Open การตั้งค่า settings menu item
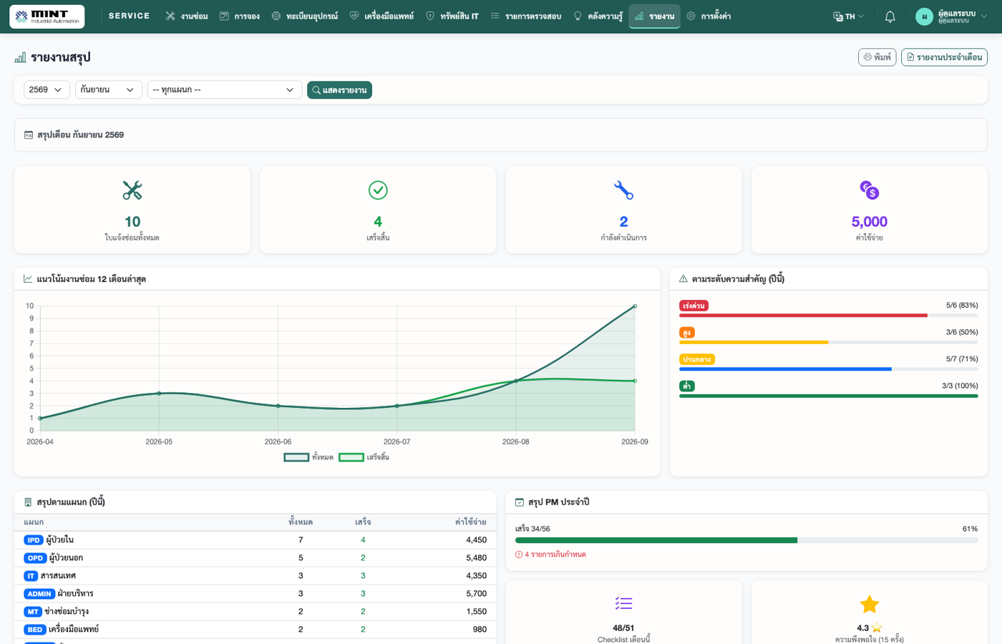 pyautogui.click(x=709, y=16)
